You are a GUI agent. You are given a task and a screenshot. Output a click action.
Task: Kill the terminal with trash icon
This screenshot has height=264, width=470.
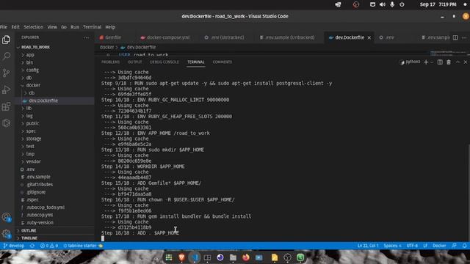point(449,62)
